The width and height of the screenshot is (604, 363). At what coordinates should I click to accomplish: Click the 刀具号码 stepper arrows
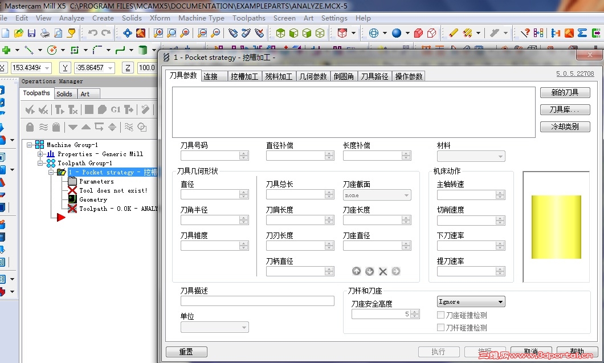click(243, 156)
